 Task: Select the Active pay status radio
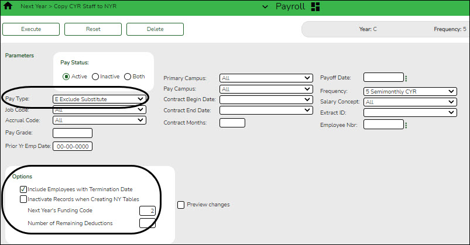point(67,77)
